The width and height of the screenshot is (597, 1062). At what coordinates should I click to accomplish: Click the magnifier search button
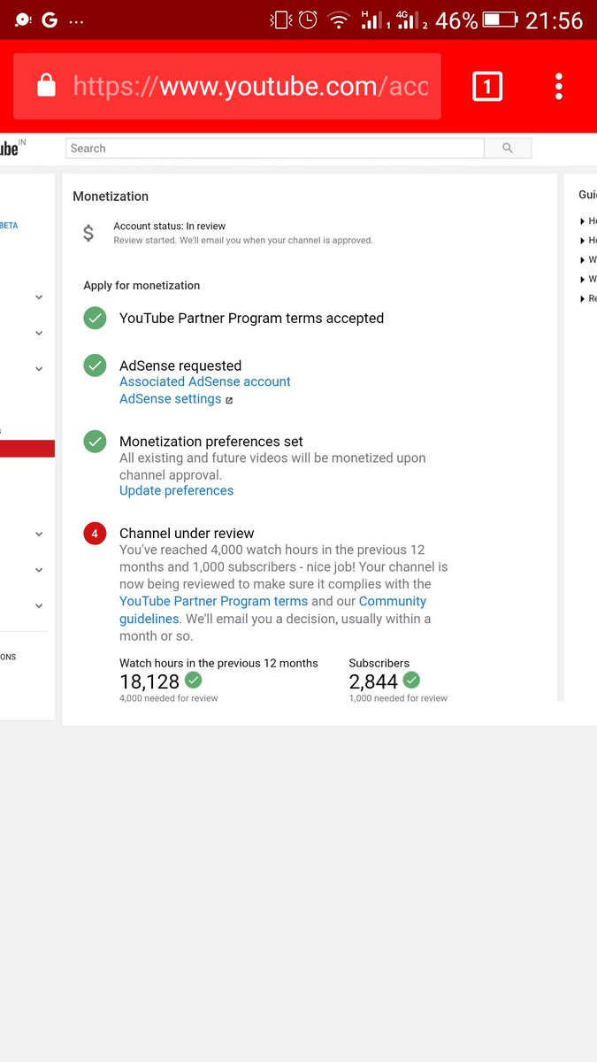(x=508, y=149)
